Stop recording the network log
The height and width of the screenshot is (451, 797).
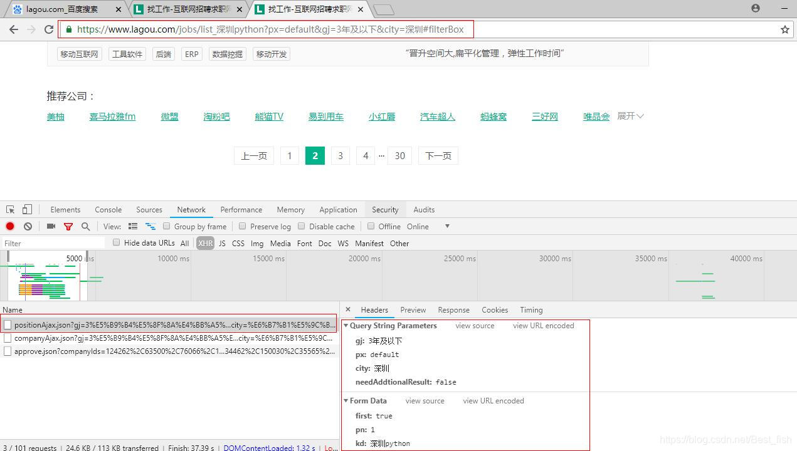click(x=10, y=226)
